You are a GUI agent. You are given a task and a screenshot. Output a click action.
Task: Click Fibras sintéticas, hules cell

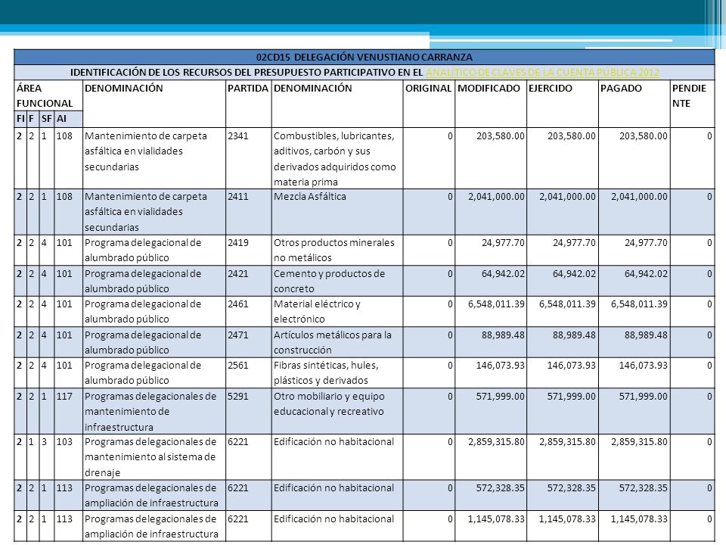tap(337, 372)
